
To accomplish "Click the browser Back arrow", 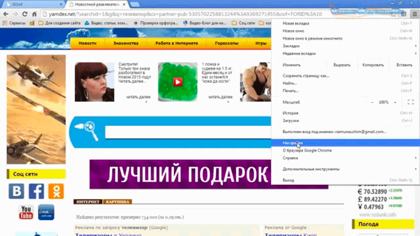I will 6,14.
